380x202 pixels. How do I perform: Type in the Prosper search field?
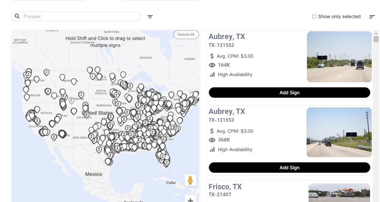tap(81, 16)
